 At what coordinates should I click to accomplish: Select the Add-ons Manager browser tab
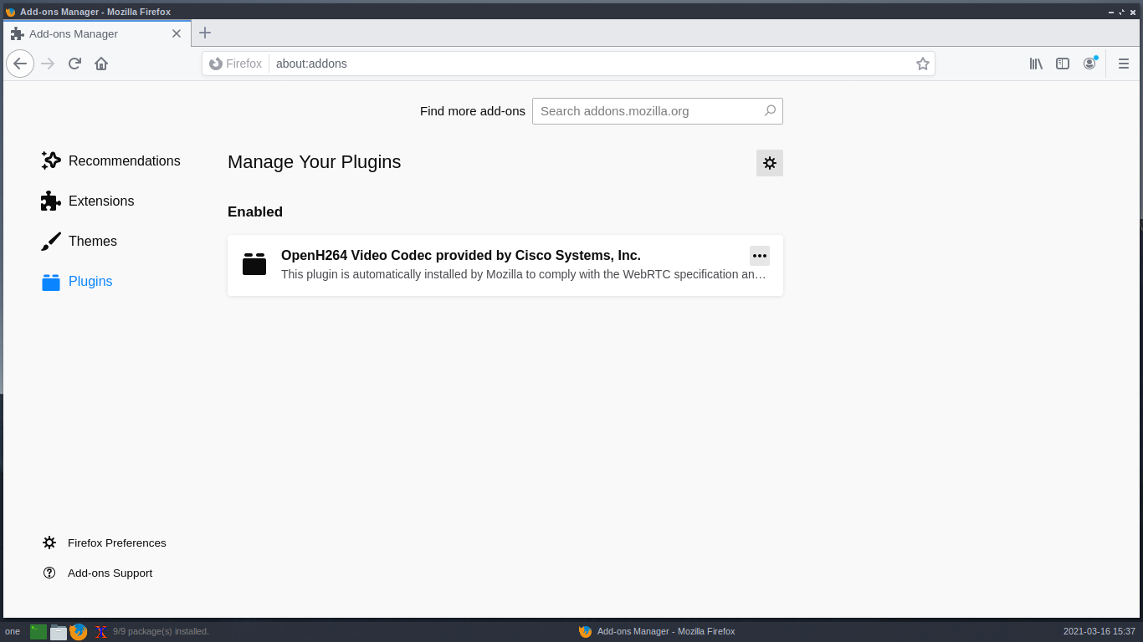97,33
